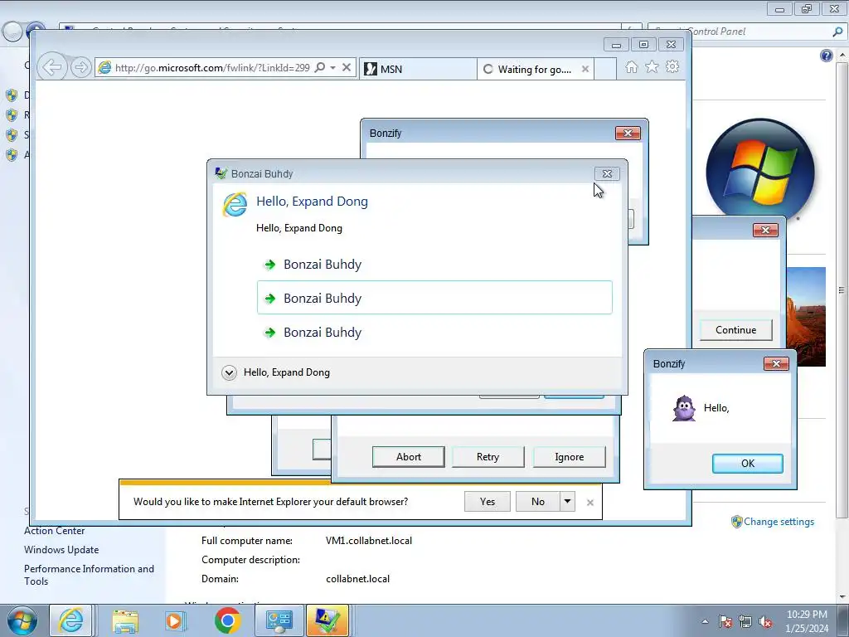Viewport: 849px width, 637px height.
Task: Open the Action Center link
Action: pos(54,531)
